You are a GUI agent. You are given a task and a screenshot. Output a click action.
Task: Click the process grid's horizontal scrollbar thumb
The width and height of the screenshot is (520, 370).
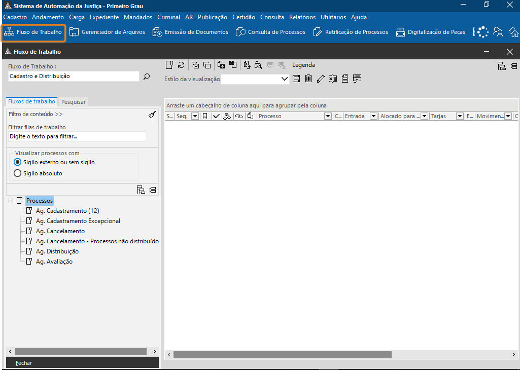pyautogui.click(x=282, y=354)
